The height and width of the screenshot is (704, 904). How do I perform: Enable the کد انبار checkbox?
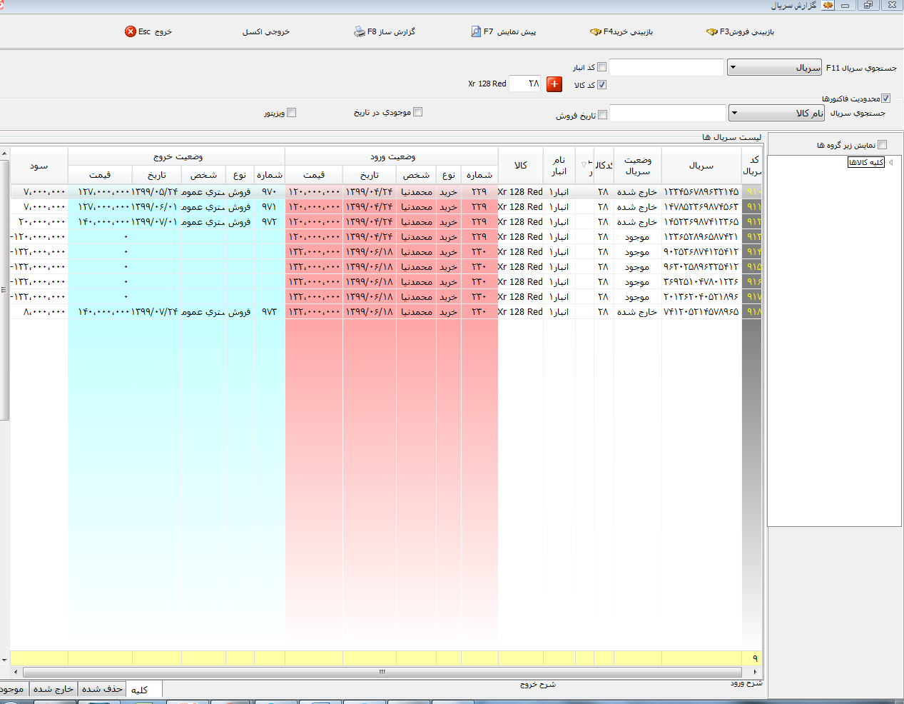tap(601, 67)
